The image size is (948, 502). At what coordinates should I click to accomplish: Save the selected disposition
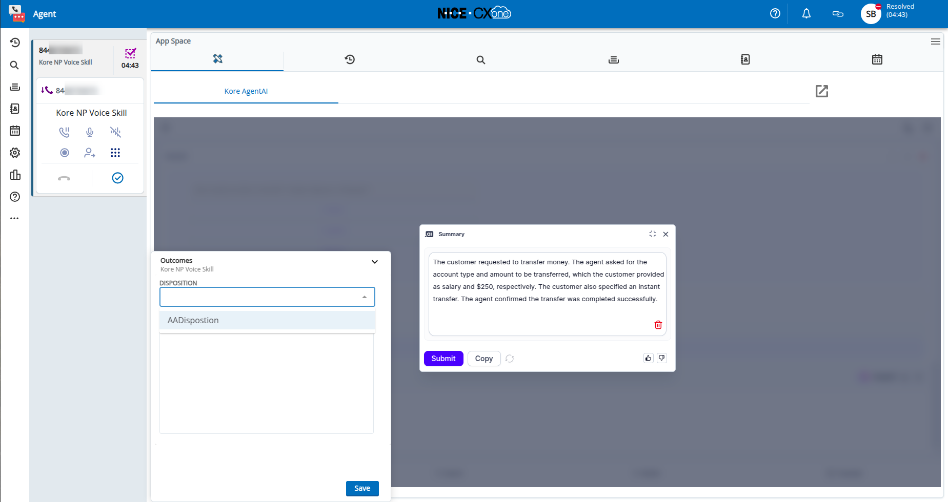click(x=362, y=489)
